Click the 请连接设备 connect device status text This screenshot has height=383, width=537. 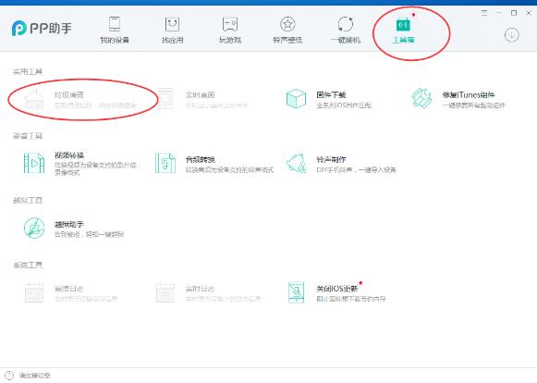point(34,376)
